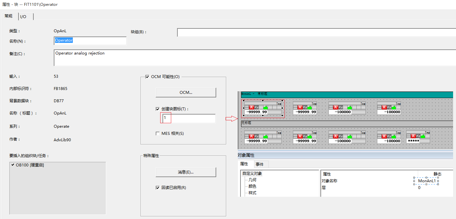Click the teal MonAnL 有标题 header bar
Screen dimensions: 456x219
(346, 94)
